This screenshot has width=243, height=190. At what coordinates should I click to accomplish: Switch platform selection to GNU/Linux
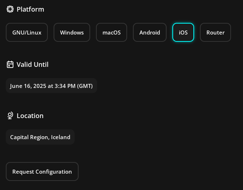(27, 32)
